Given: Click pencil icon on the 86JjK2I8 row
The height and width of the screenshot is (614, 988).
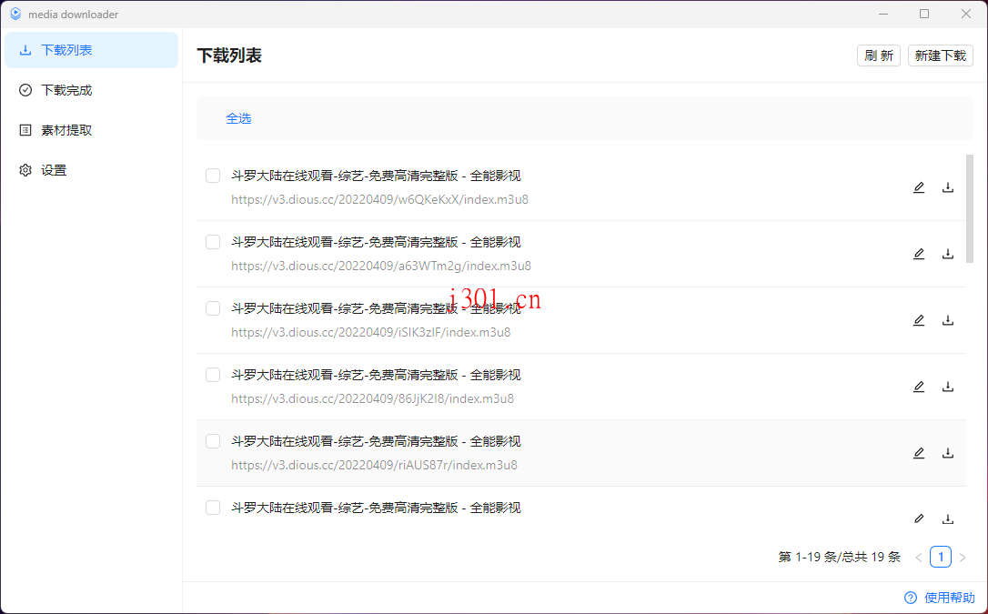Looking at the screenshot, I should (919, 386).
